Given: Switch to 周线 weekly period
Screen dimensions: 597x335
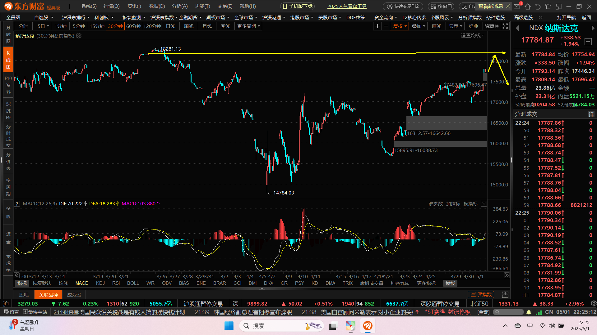Looking at the screenshot, I should point(189,26).
